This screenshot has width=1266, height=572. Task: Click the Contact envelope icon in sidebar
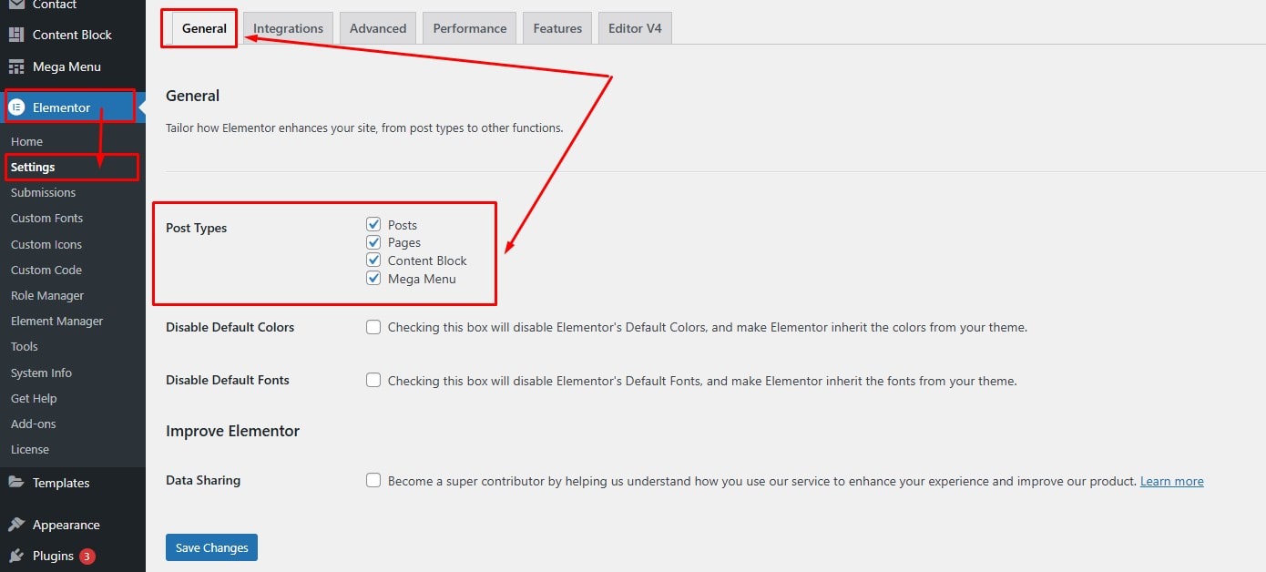coord(16,5)
